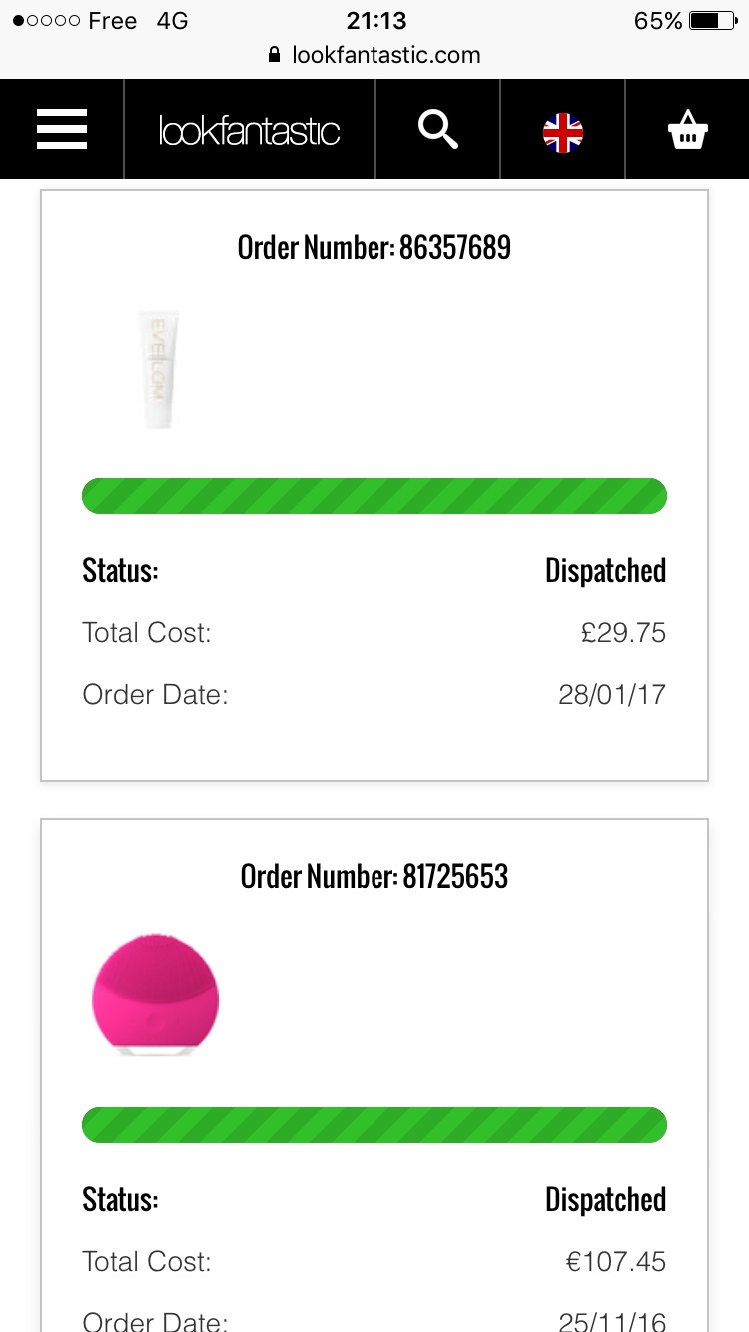Tap Dispatched status of €107.45 order
The height and width of the screenshot is (1332, 749).
click(x=605, y=1200)
